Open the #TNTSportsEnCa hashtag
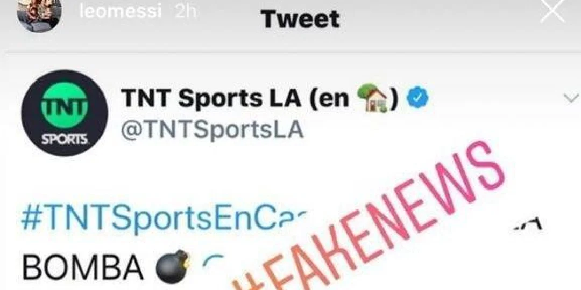Screen dimensions: 581x290 [x=165, y=219]
